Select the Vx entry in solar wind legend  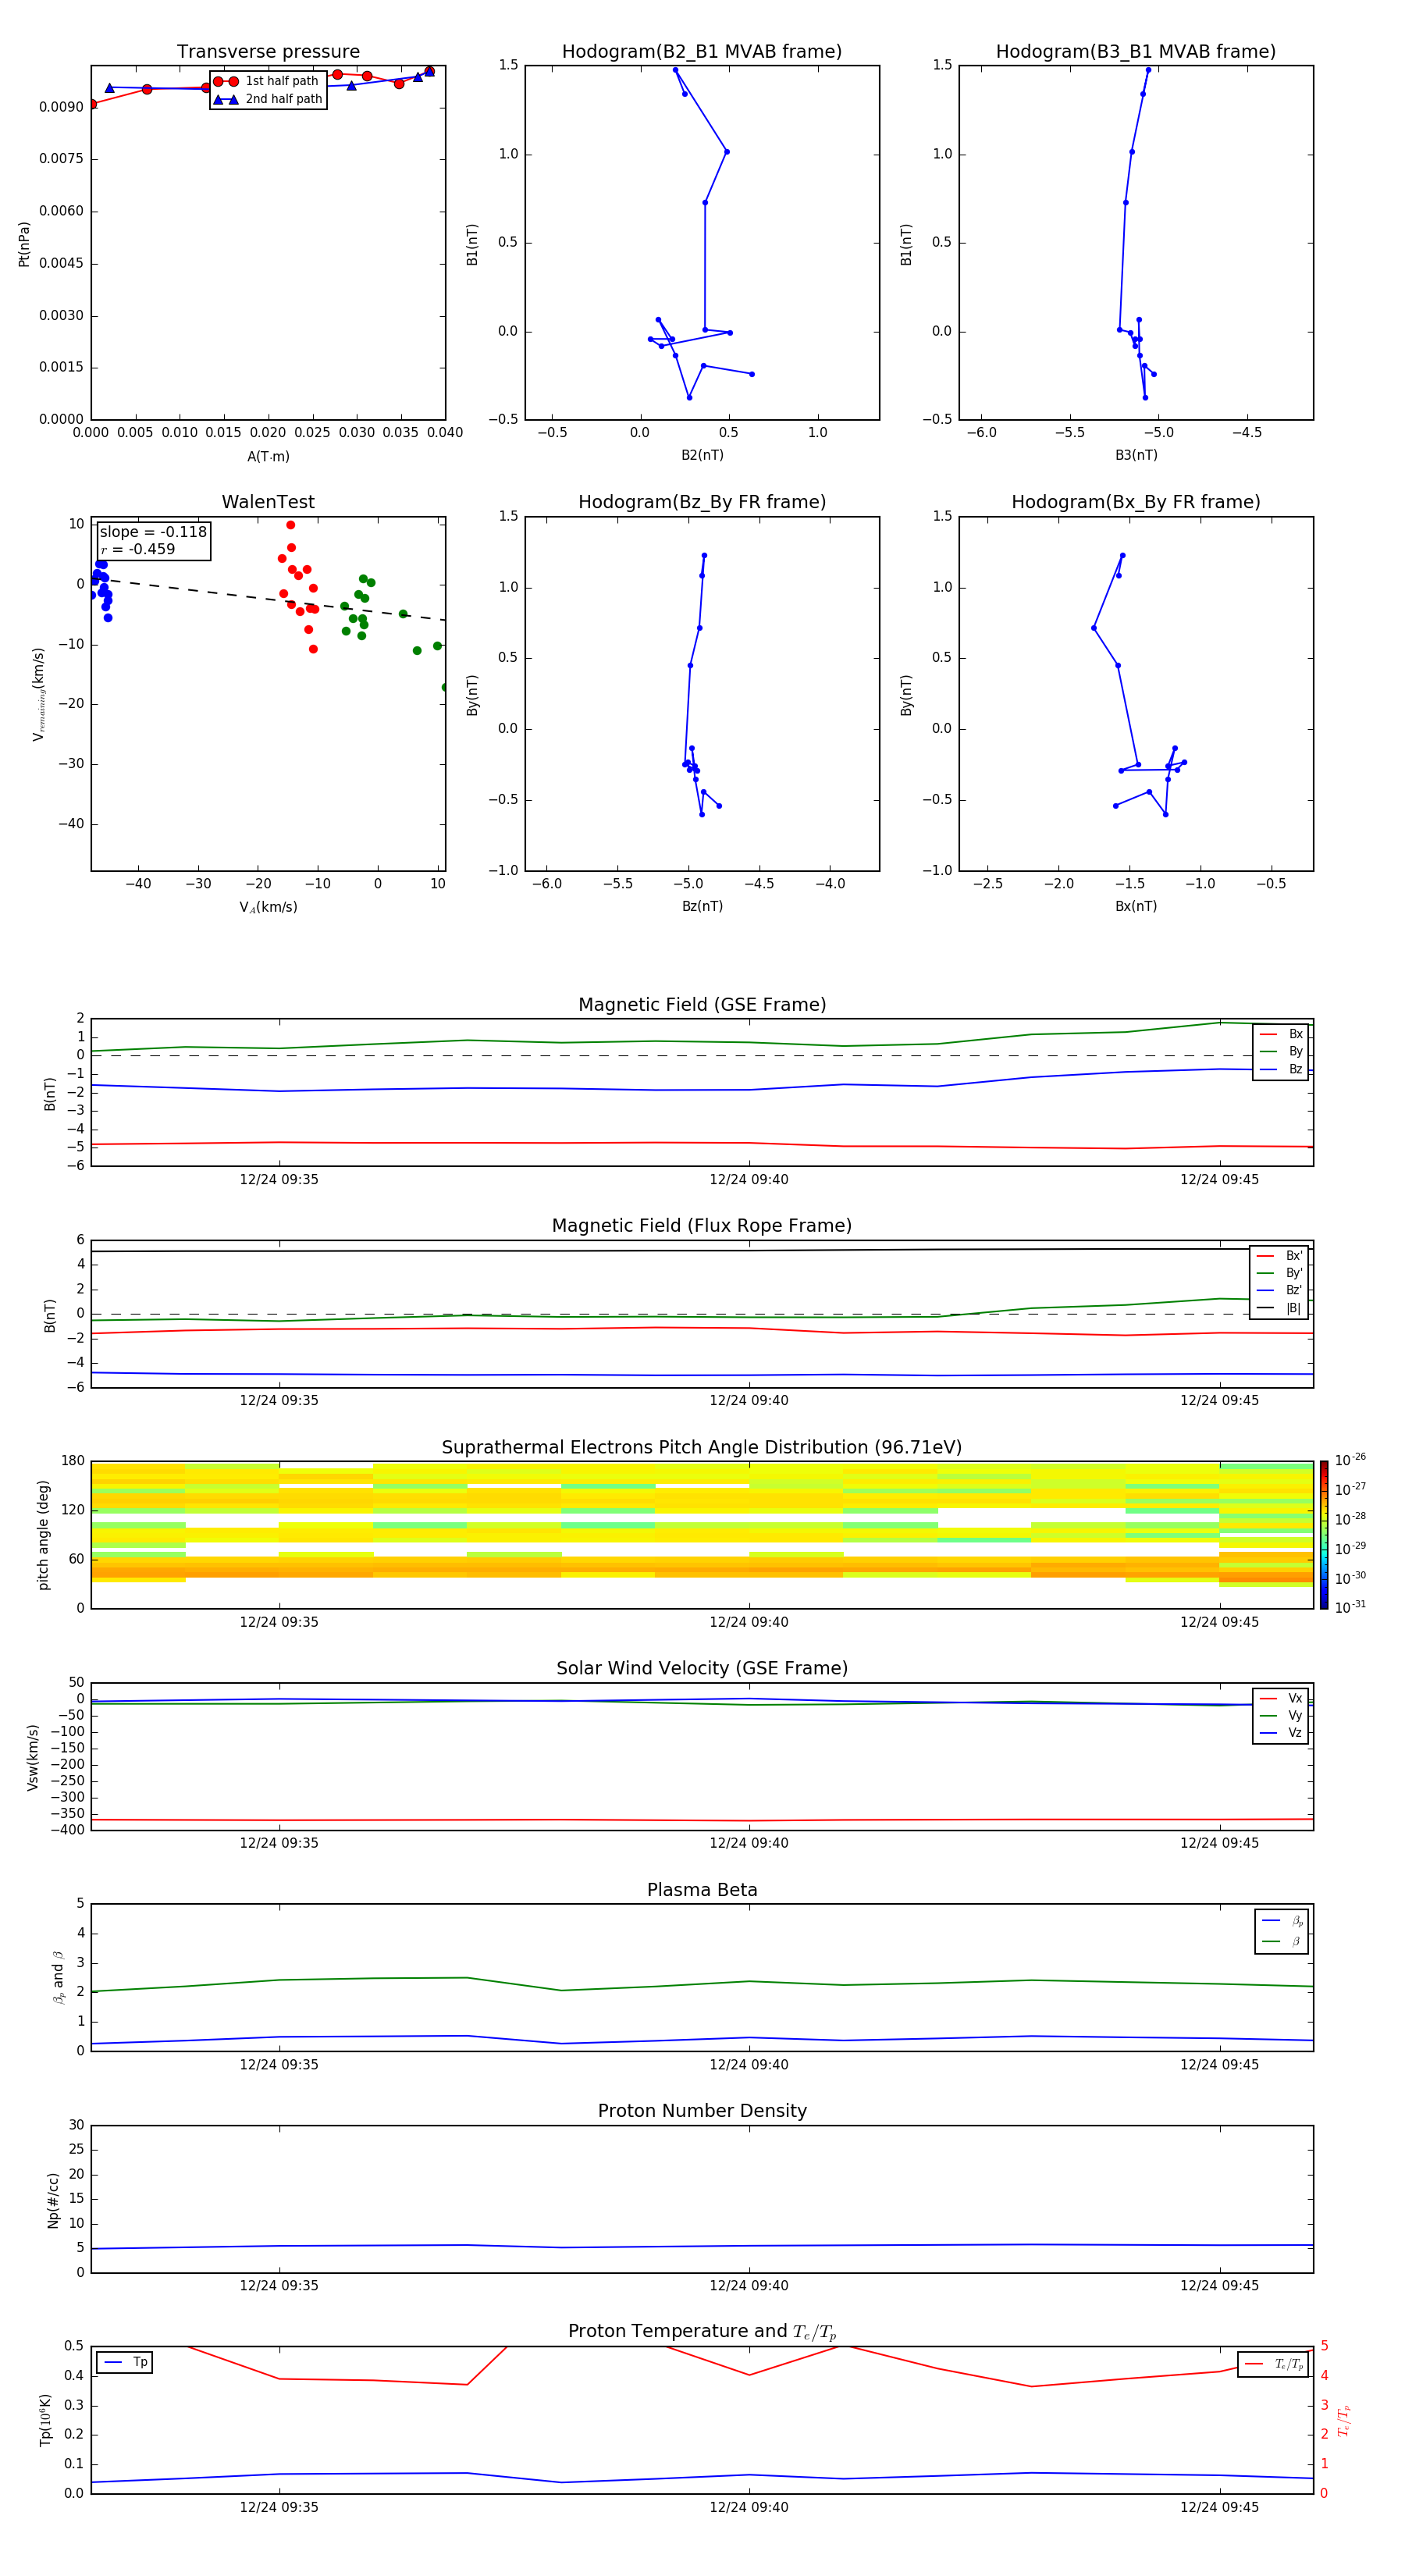coord(1281,1698)
